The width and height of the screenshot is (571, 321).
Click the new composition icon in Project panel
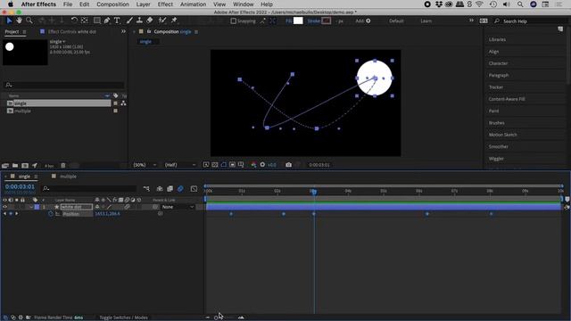pos(25,166)
